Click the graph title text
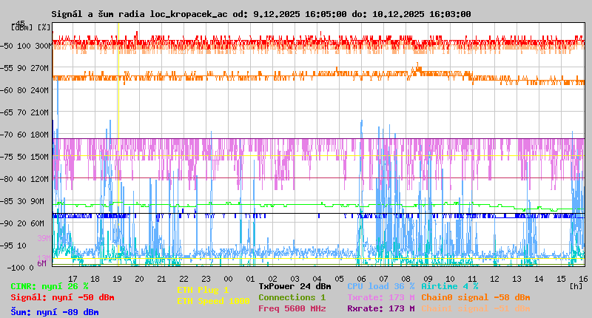The height and width of the screenshot is (318, 592). (x=260, y=14)
